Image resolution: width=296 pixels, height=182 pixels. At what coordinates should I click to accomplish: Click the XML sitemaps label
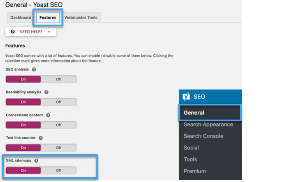tap(18, 160)
